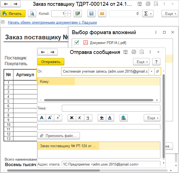
Task: Choose text color red-underlined A icon
Action: pos(110,118)
